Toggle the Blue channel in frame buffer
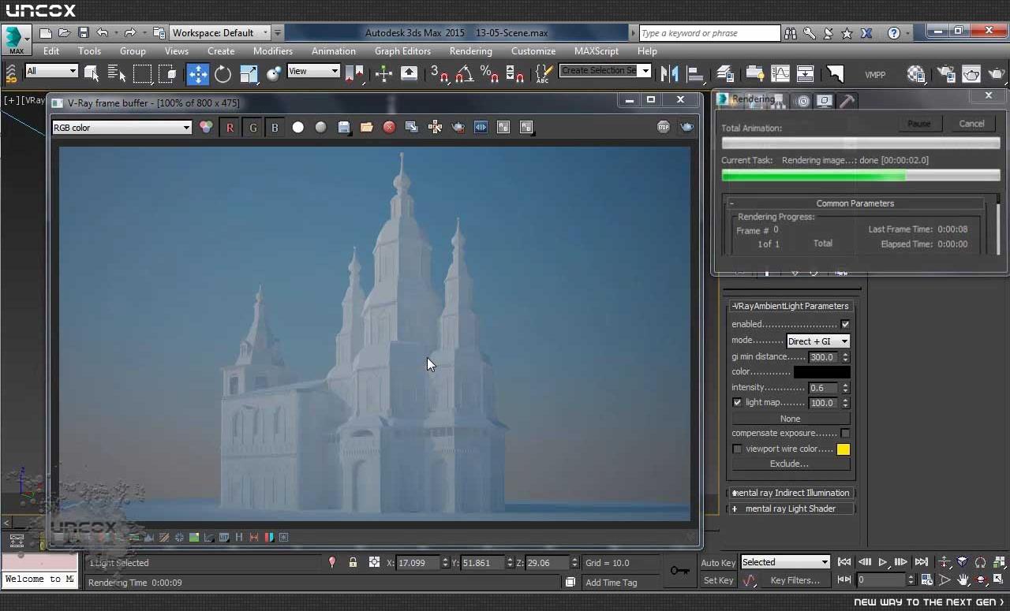This screenshot has height=611, width=1010. coord(275,127)
